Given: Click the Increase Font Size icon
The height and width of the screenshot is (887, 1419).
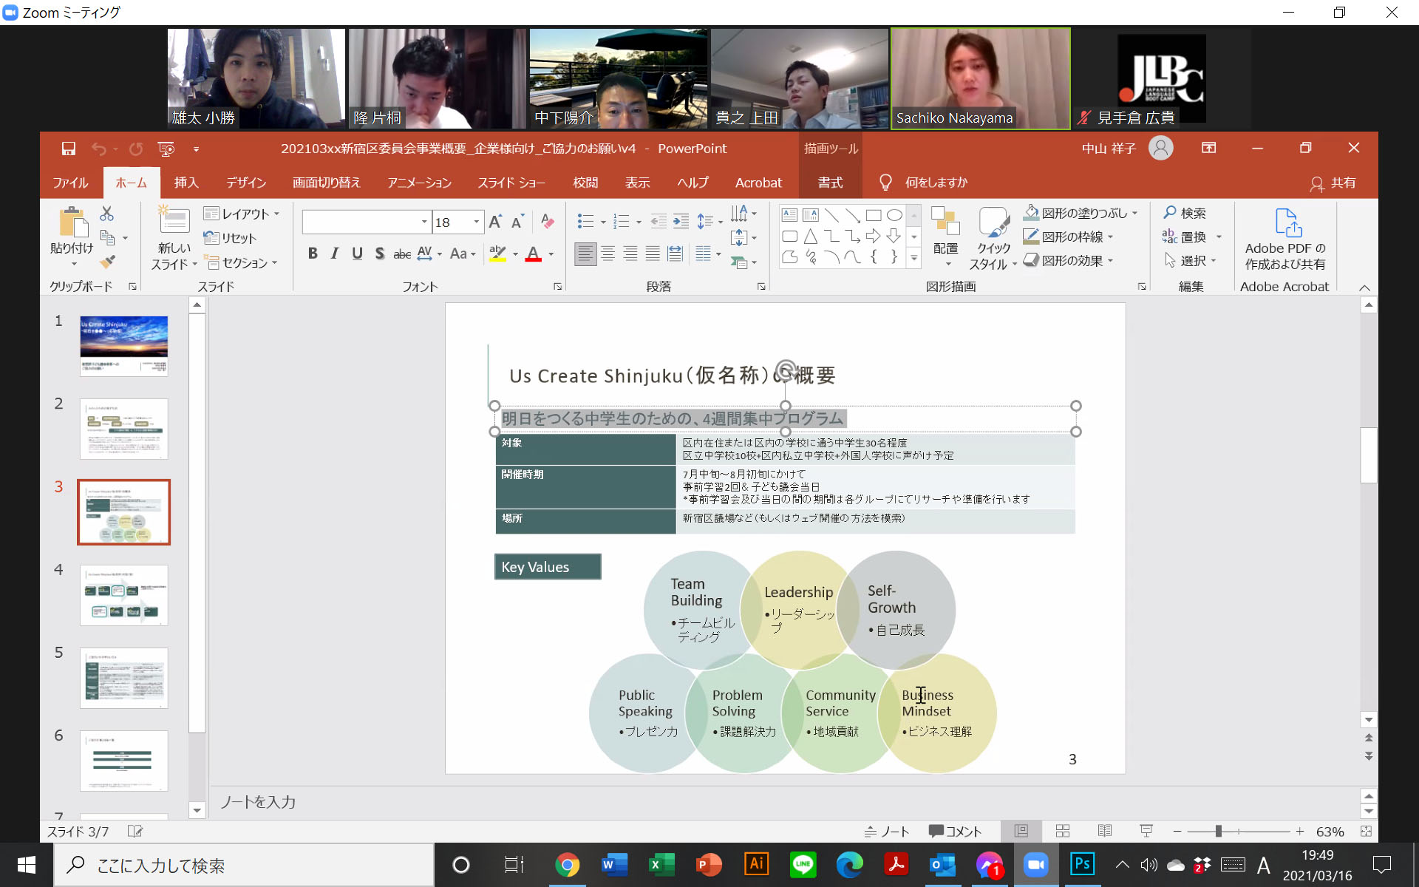Looking at the screenshot, I should coord(495,222).
